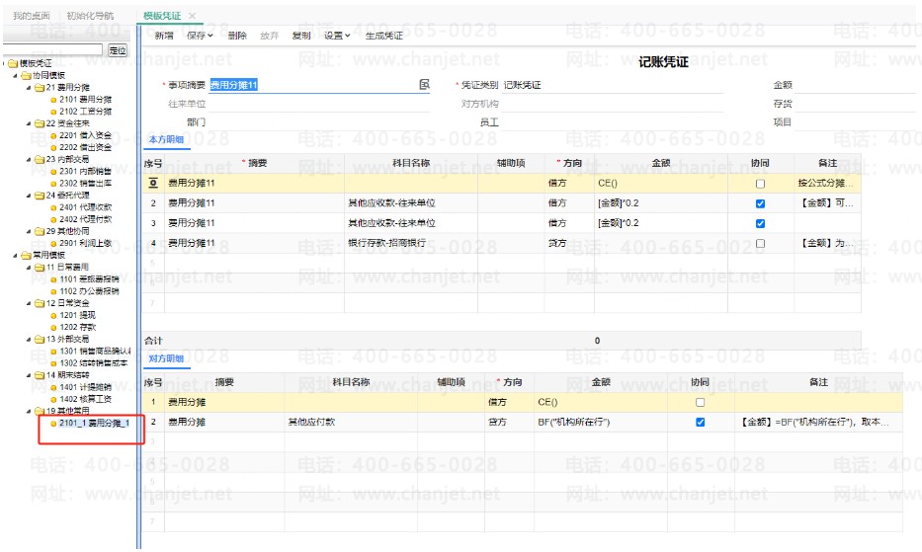
Task: Click folder icon of 协同模板
Action: [x=26, y=76]
